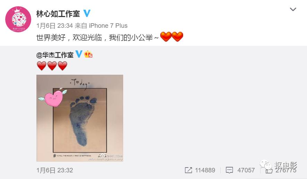This screenshot has width=307, height=179.
Task: Click the orange heart emojis in the post text
Action: [x=172, y=37]
